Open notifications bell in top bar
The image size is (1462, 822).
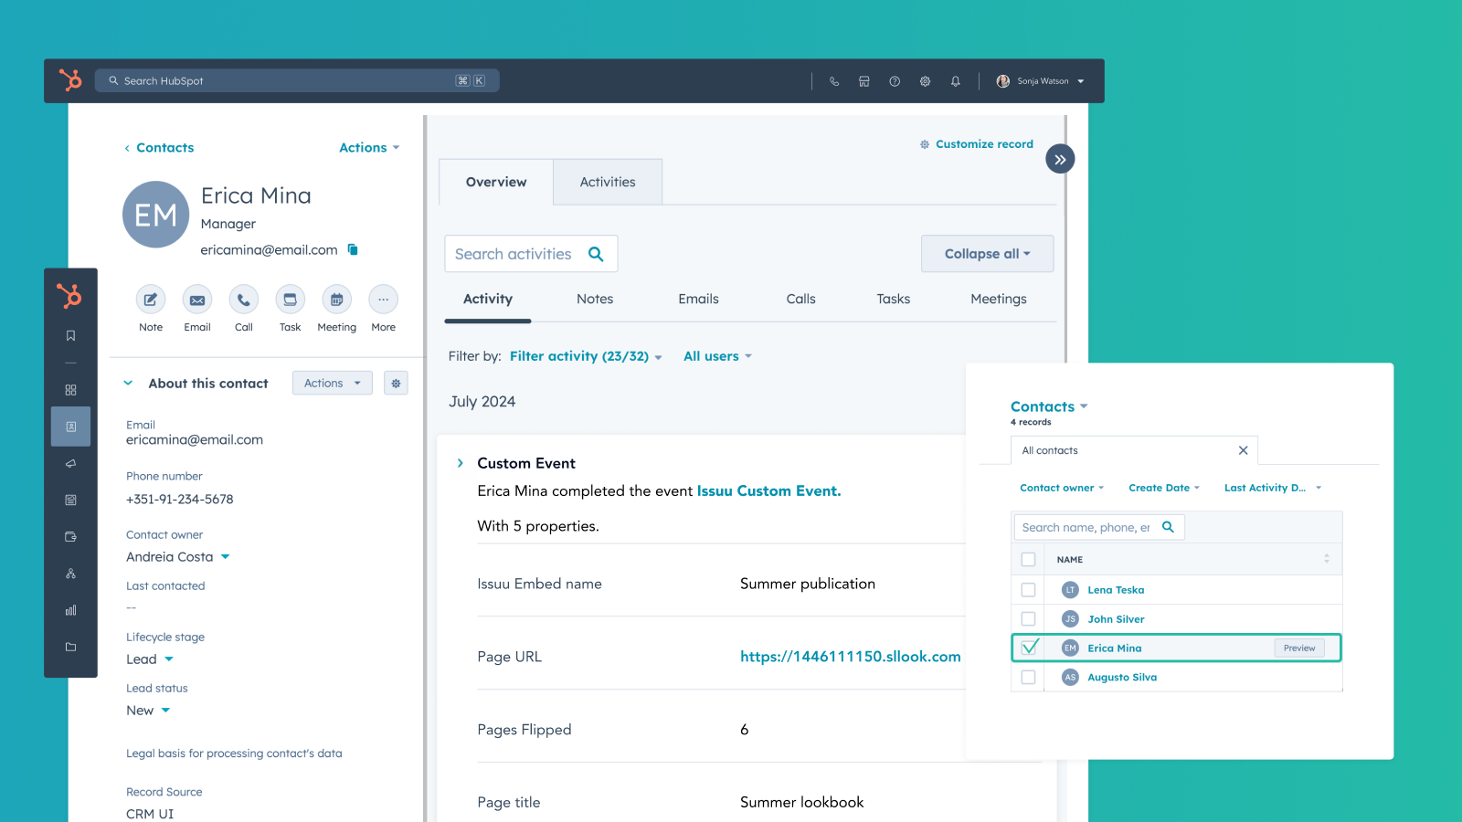[955, 81]
